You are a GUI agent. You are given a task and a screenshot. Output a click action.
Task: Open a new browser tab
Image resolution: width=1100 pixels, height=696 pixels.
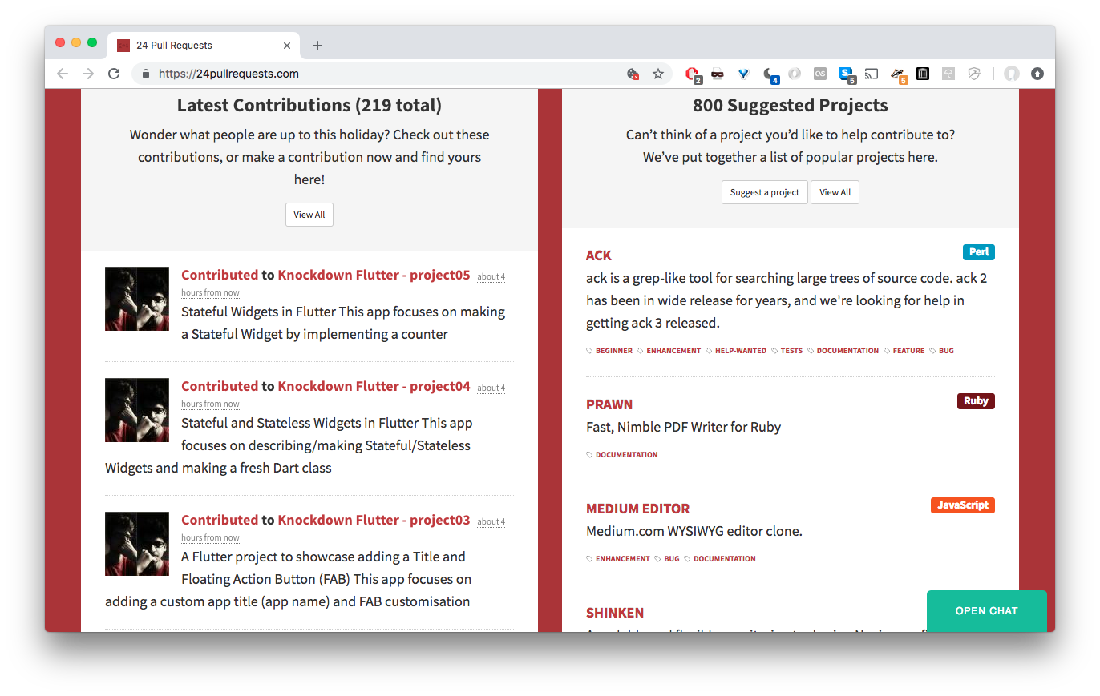tap(317, 46)
